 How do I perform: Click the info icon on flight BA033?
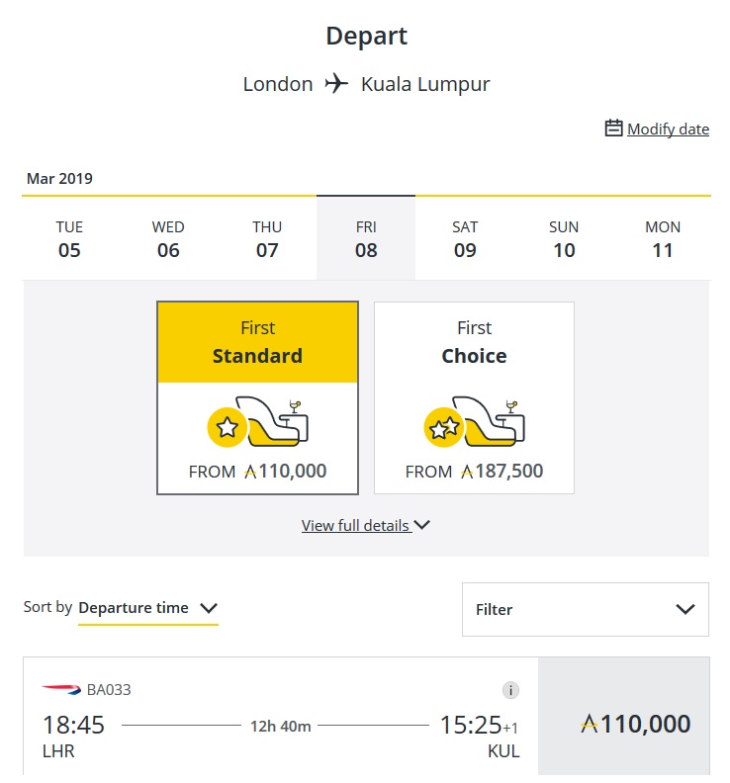(x=510, y=690)
